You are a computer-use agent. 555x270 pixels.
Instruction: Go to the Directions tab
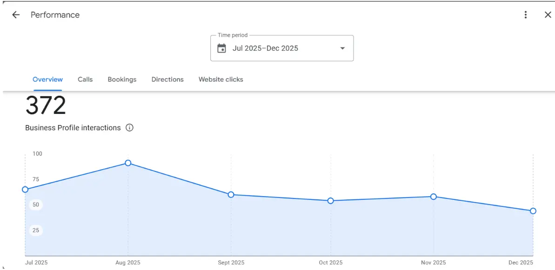[167, 79]
